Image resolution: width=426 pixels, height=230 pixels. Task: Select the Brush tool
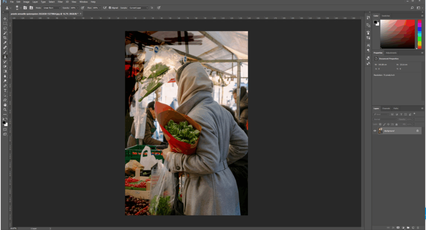(5, 52)
